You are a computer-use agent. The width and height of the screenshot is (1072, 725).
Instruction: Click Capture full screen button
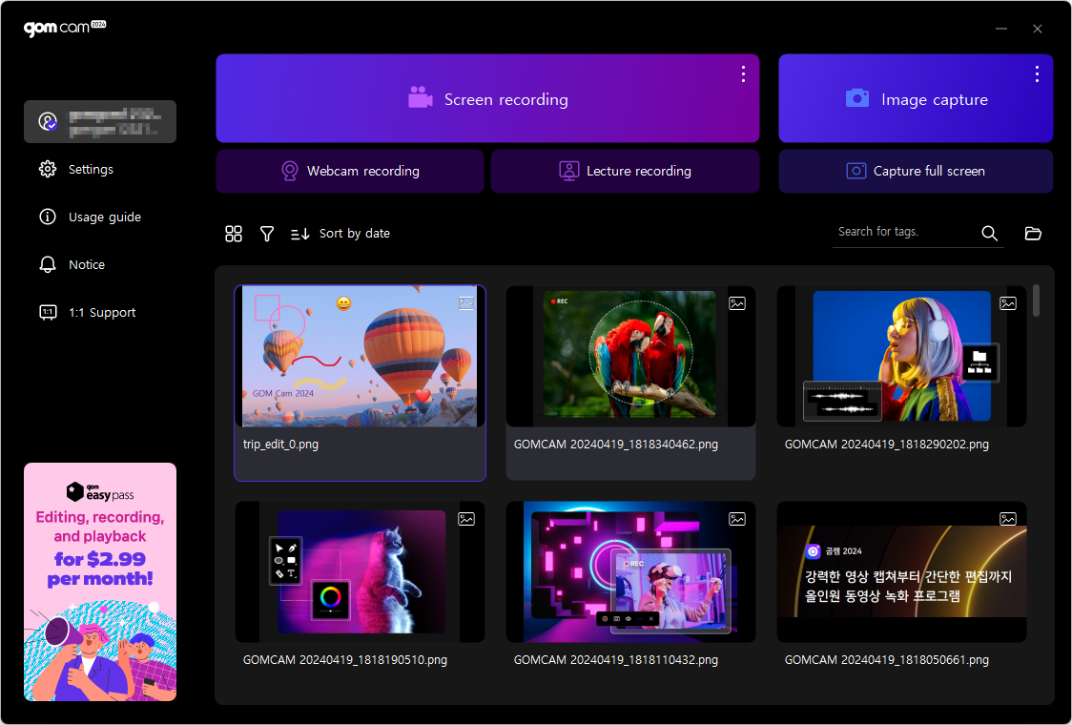(x=916, y=172)
